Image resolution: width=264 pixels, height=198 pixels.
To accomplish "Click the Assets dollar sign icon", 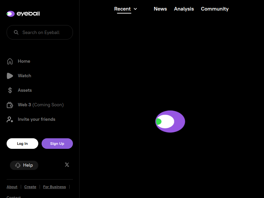I will click(x=10, y=90).
